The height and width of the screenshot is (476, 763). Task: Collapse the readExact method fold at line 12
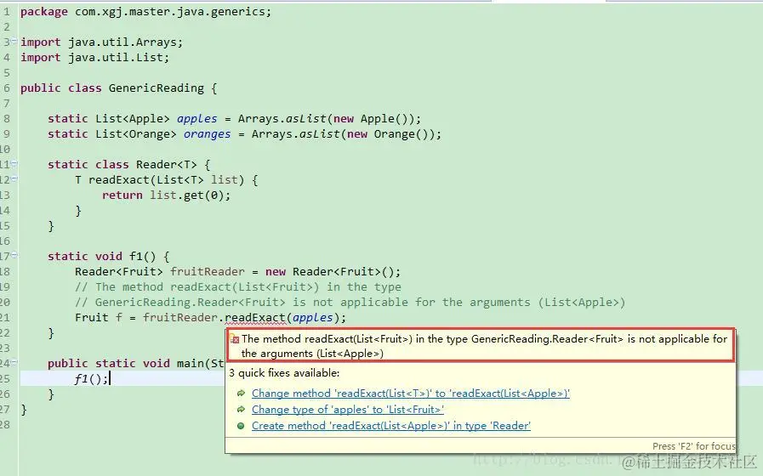14,178
